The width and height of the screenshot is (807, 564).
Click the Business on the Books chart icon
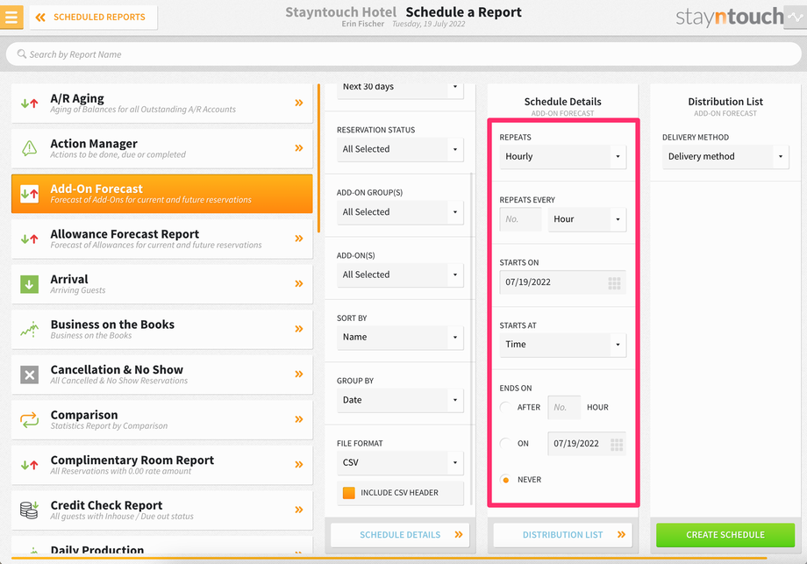coord(29,329)
